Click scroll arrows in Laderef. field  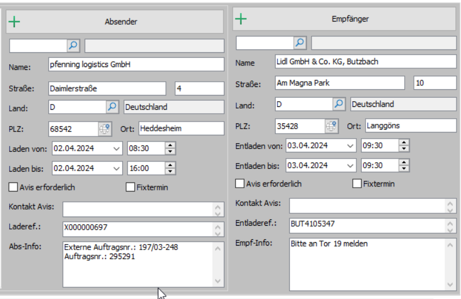[218, 230]
